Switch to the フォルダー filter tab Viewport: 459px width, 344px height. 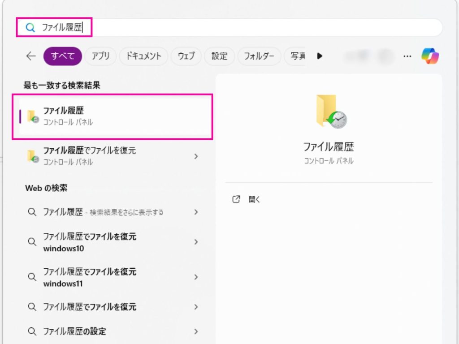click(x=259, y=56)
